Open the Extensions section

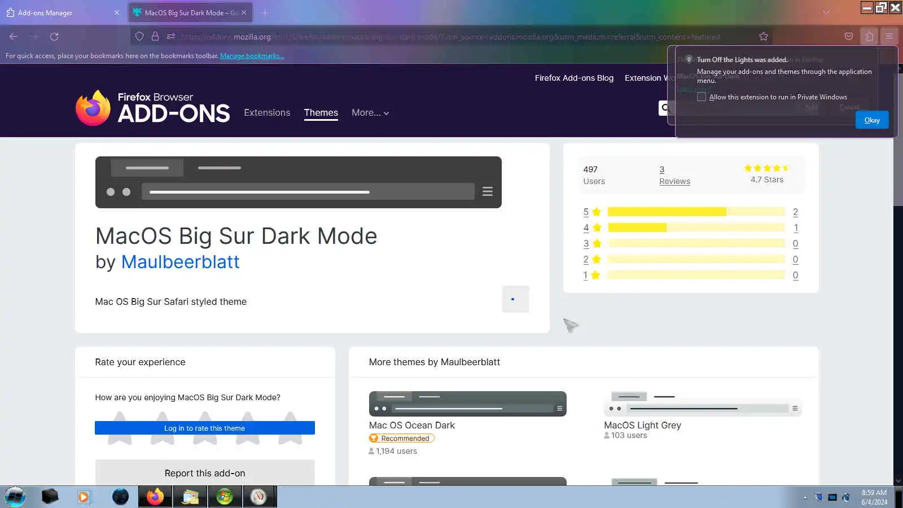click(267, 113)
